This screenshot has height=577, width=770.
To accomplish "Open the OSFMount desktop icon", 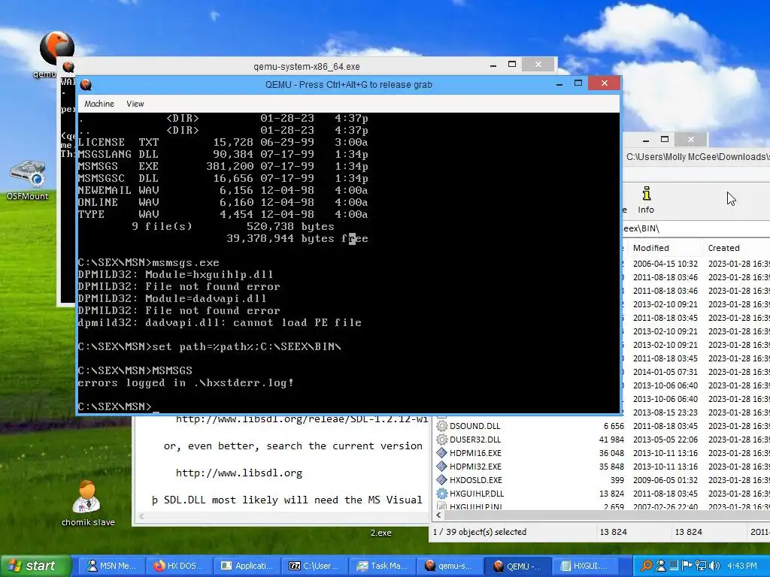I will pyautogui.click(x=28, y=174).
